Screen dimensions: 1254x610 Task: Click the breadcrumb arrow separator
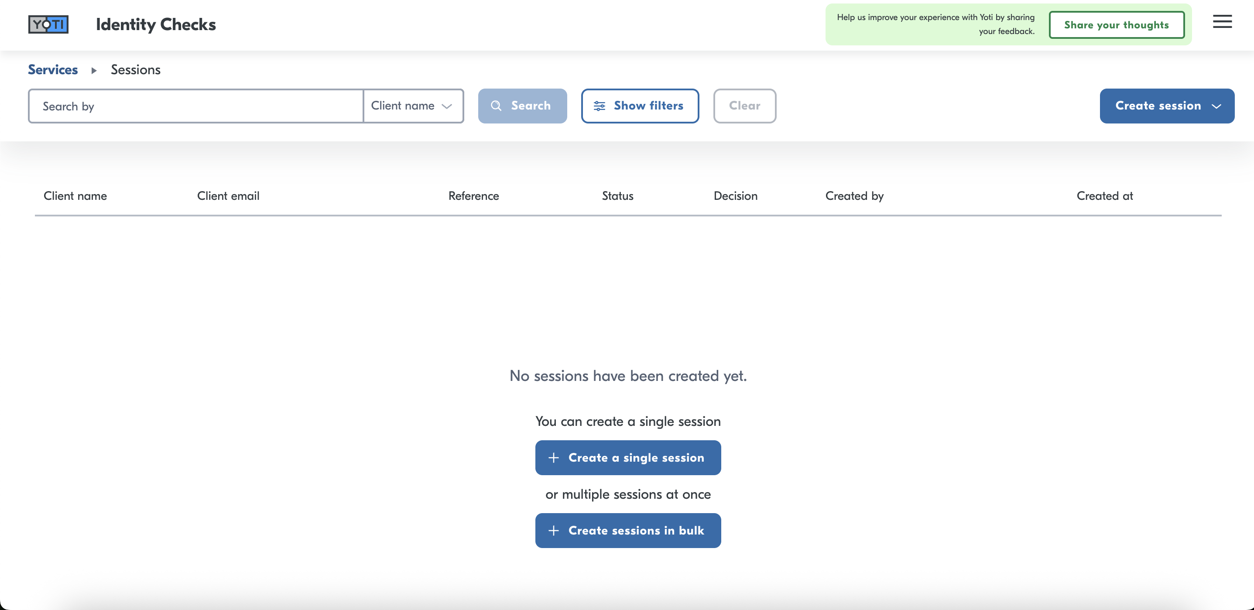coord(94,71)
